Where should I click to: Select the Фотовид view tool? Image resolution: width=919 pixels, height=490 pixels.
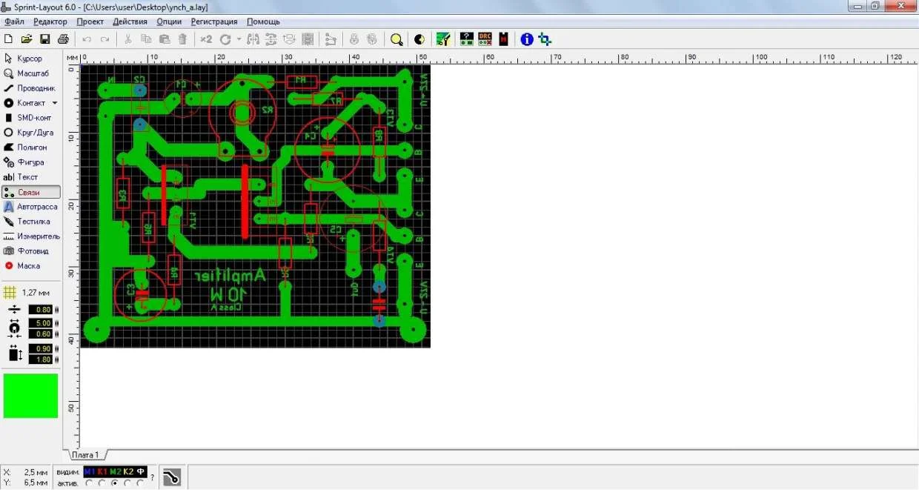pos(31,251)
